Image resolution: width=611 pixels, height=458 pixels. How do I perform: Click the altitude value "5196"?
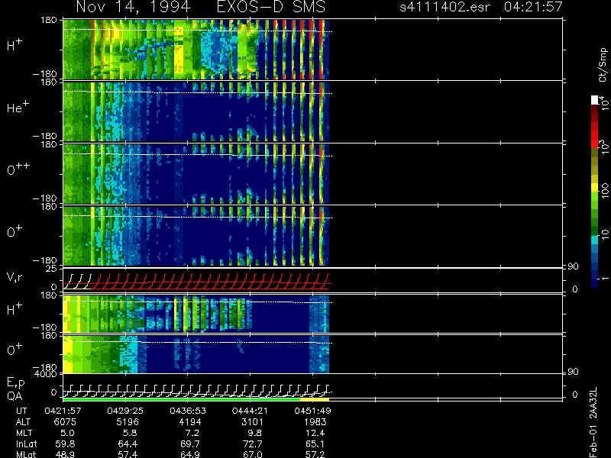[128, 422]
